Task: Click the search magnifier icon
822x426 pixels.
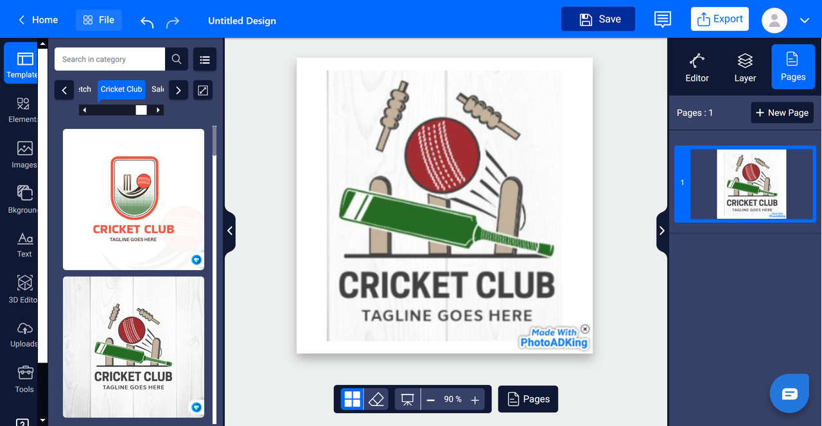Action: point(177,59)
